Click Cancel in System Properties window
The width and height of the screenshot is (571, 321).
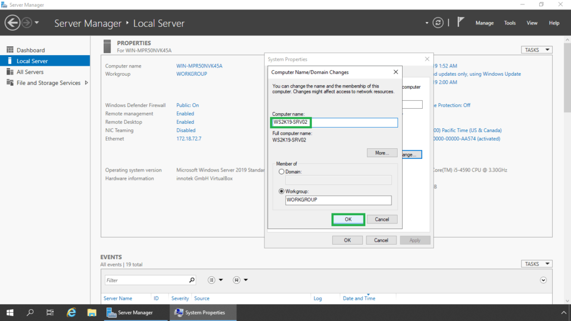[x=381, y=240]
